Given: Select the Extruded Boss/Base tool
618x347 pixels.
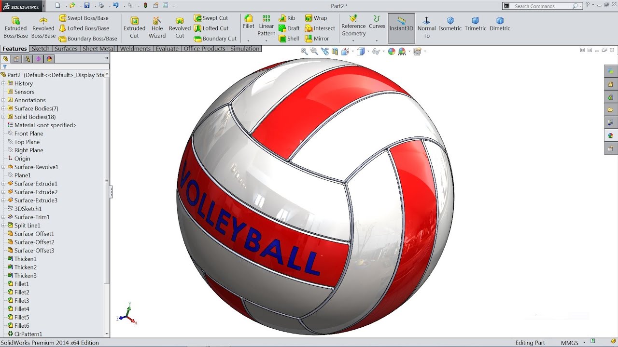Looking at the screenshot, I should tap(15, 24).
